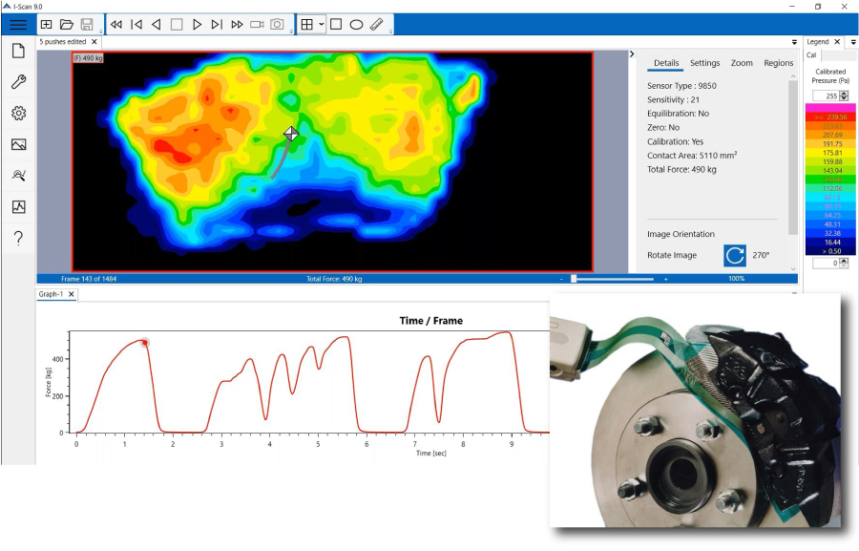The height and width of the screenshot is (551, 859).
Task: Open the Legend panel options menu
Action: coord(852,40)
